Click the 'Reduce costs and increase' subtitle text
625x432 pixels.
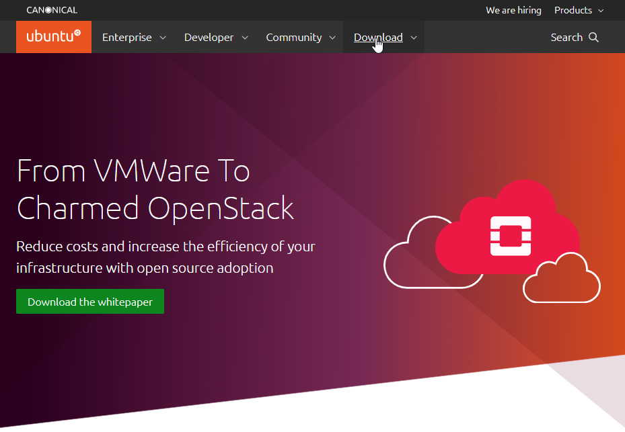[166, 257]
